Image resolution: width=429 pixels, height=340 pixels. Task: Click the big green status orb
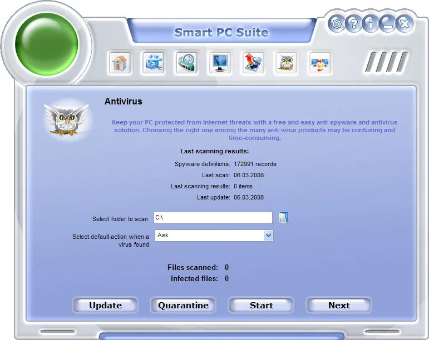coord(47,44)
